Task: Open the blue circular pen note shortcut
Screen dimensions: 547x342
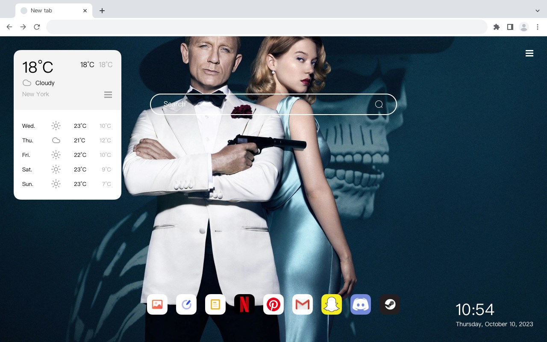Action: (x=186, y=304)
